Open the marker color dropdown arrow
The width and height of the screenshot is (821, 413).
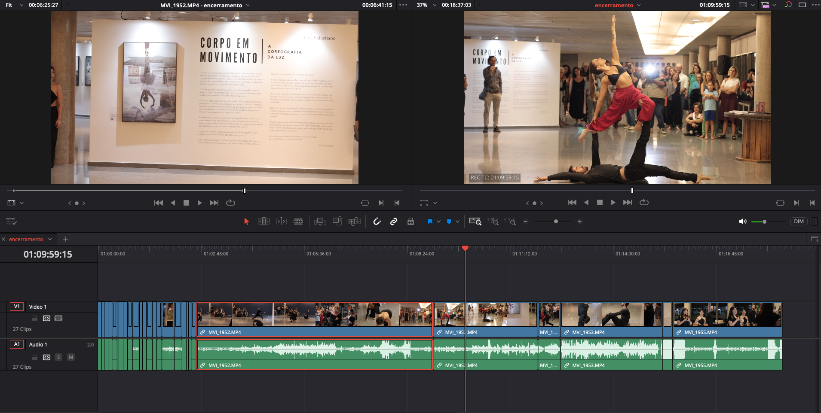coord(457,222)
